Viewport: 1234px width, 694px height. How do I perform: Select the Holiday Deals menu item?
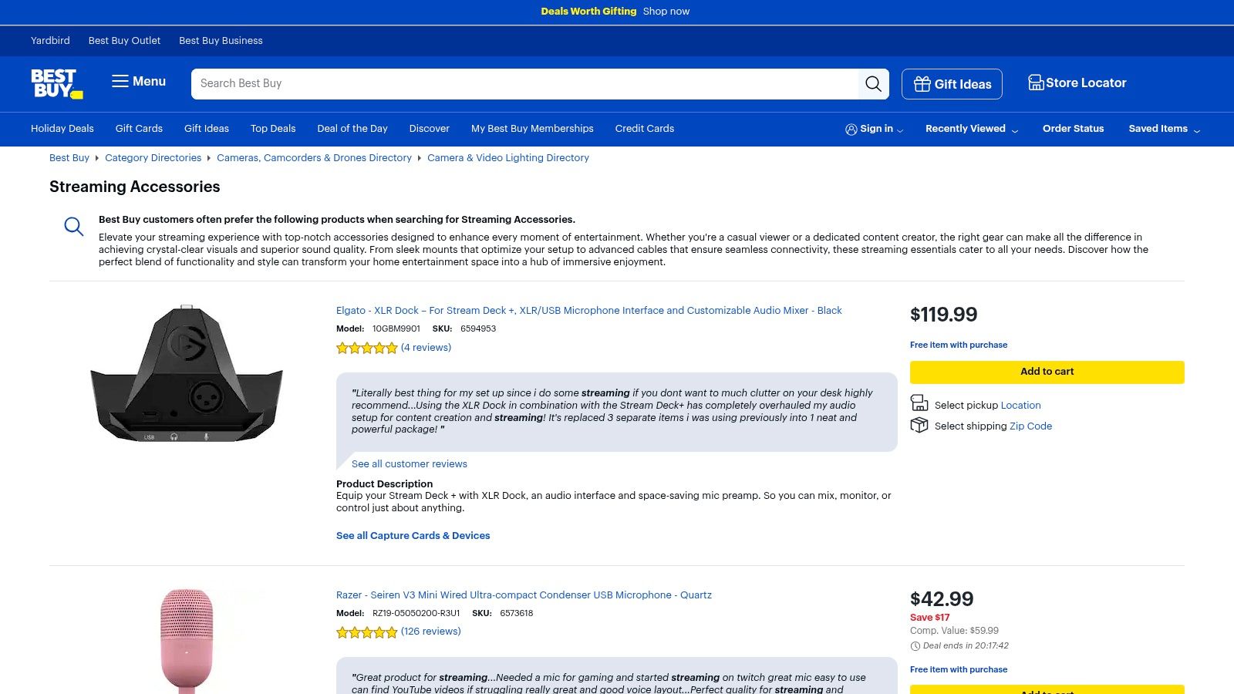point(62,129)
